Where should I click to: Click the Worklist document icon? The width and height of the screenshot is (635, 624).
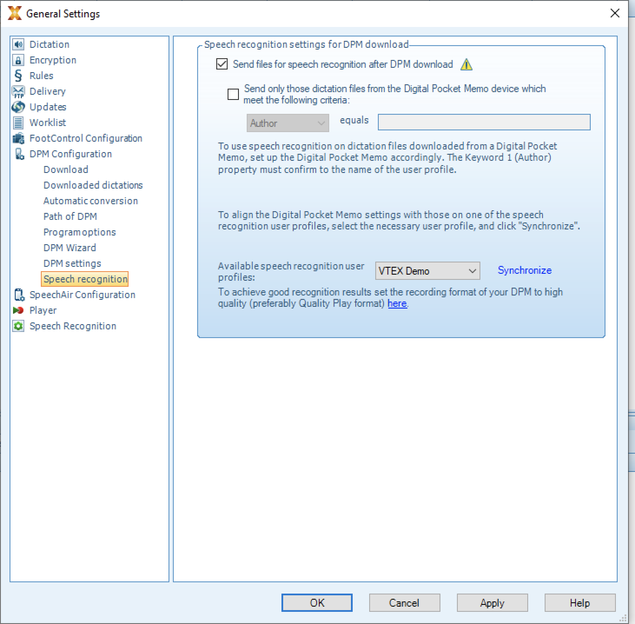(18, 123)
